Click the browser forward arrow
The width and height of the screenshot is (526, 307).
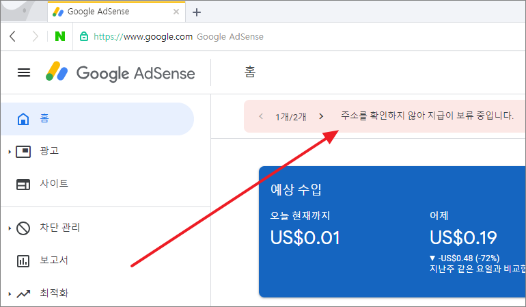click(x=36, y=36)
